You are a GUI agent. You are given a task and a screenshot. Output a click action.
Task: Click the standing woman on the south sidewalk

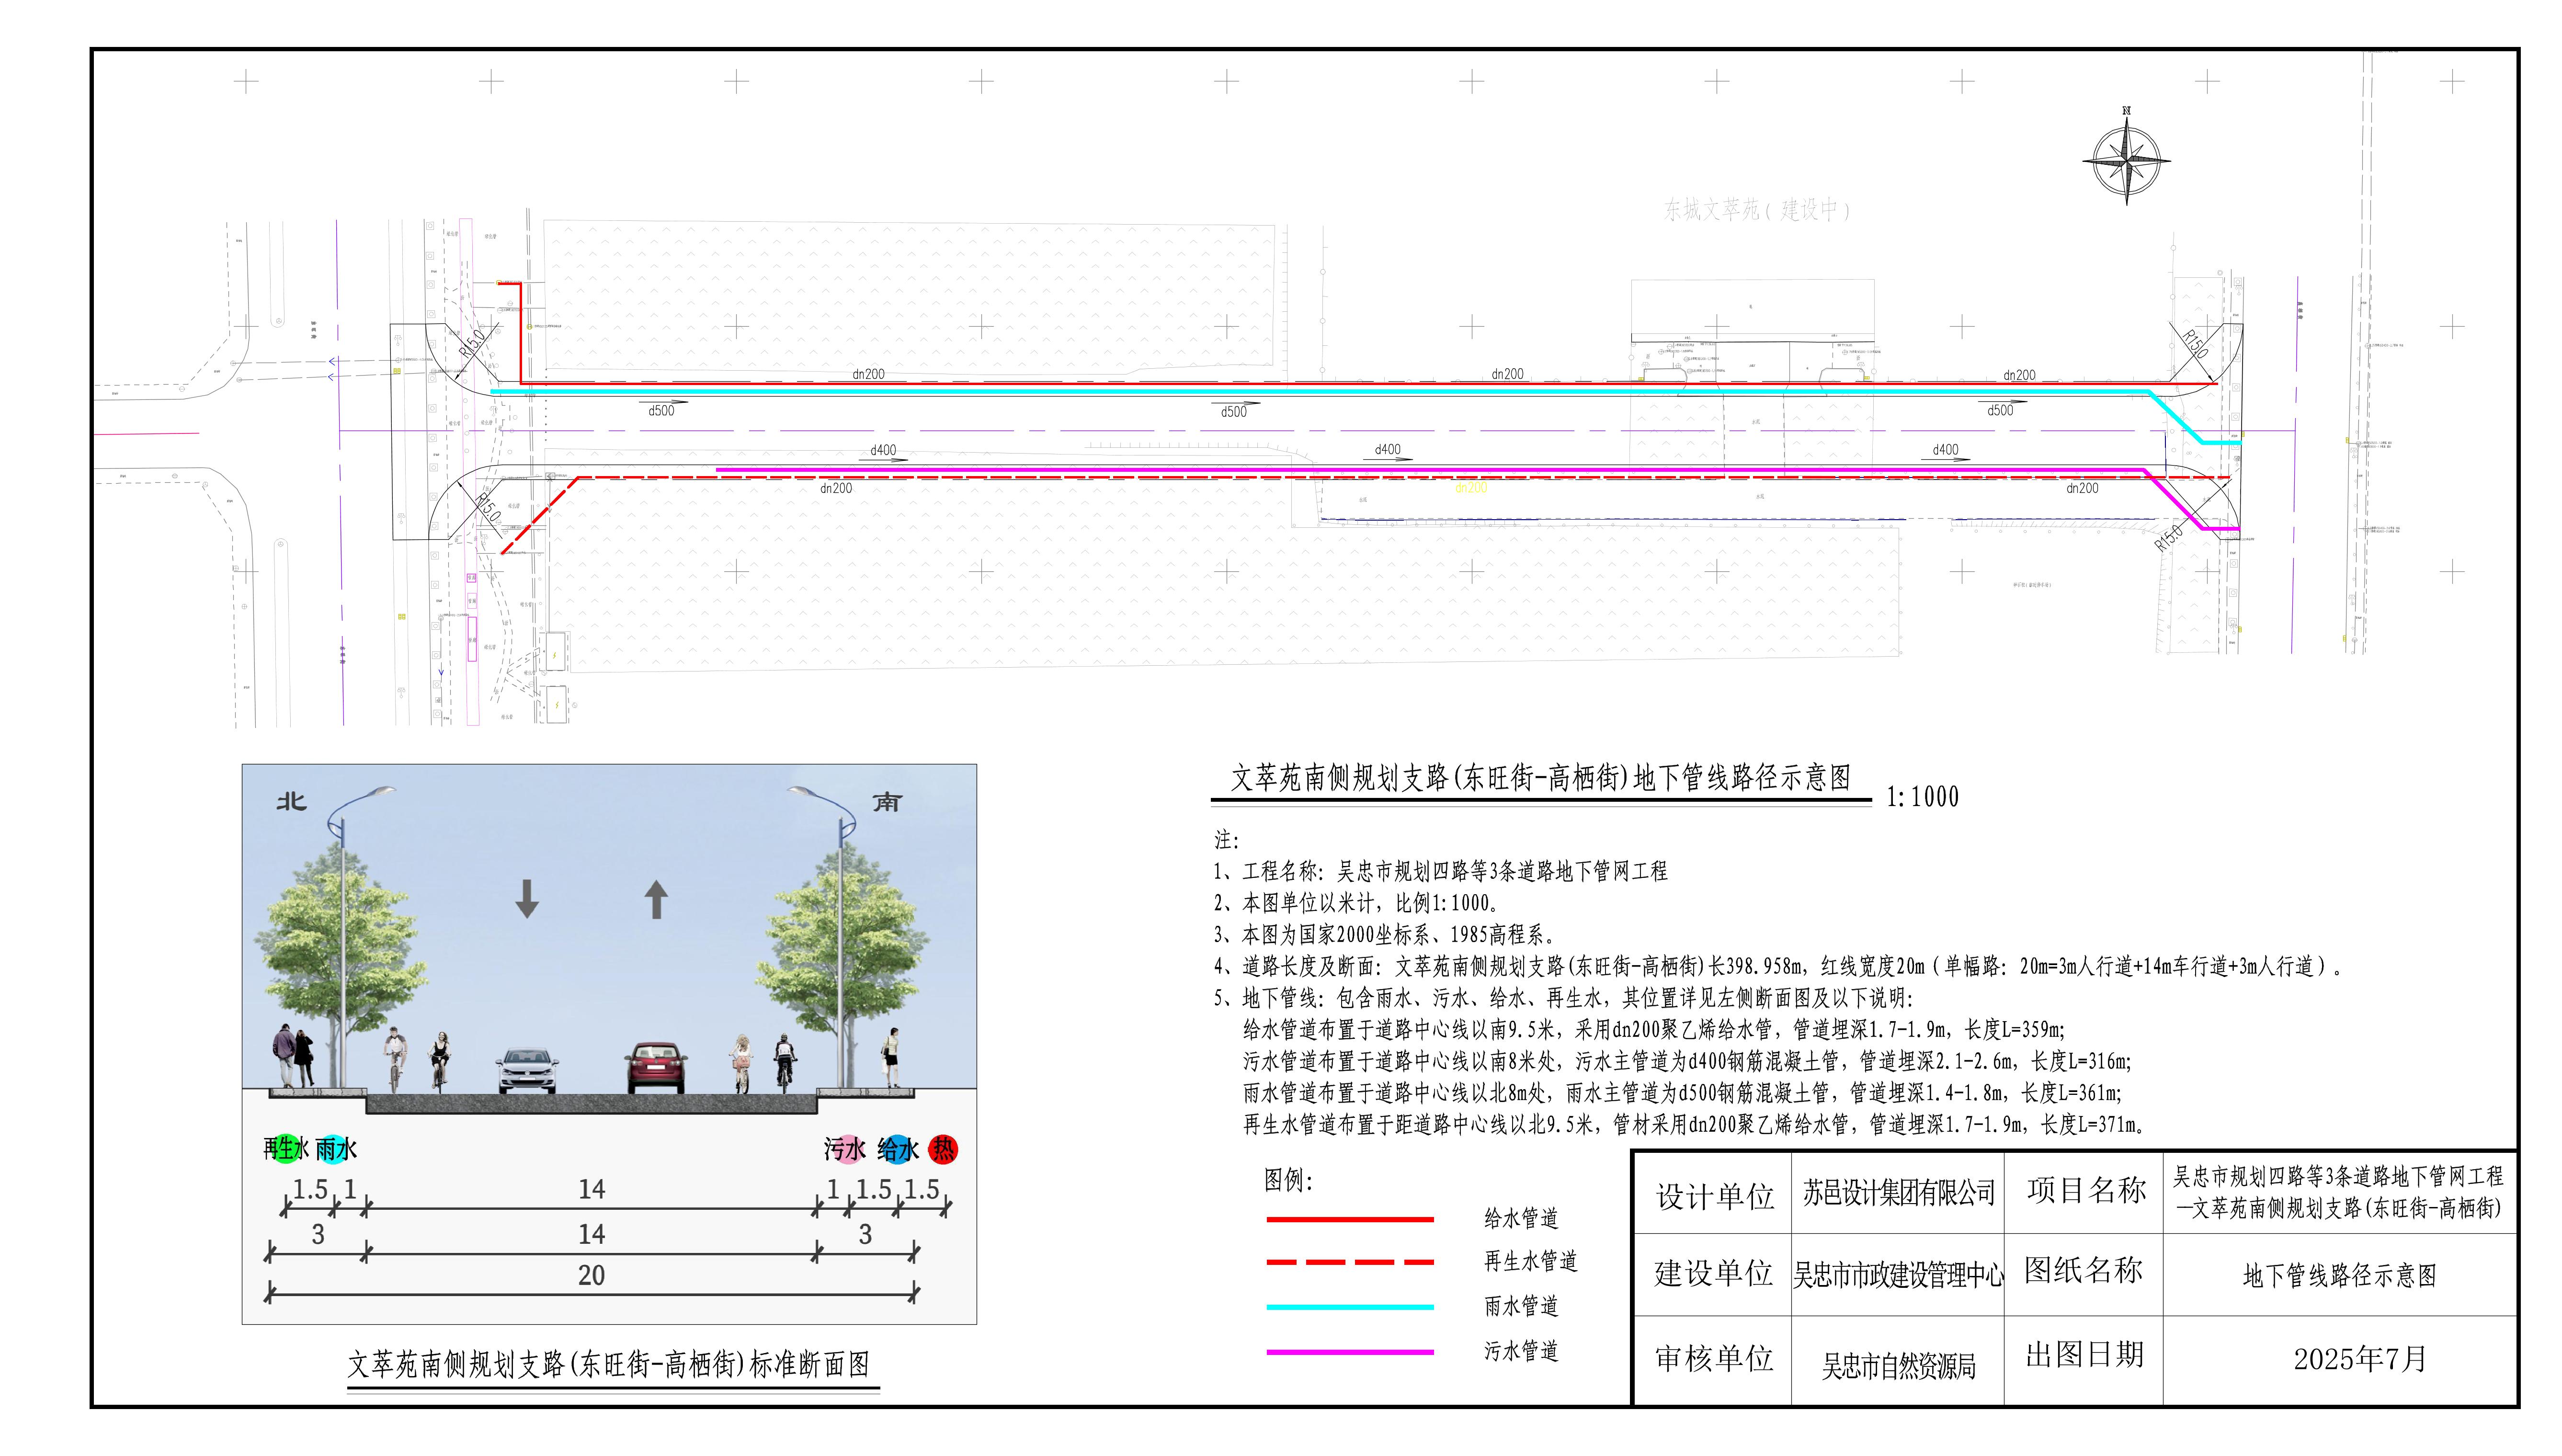point(891,1058)
